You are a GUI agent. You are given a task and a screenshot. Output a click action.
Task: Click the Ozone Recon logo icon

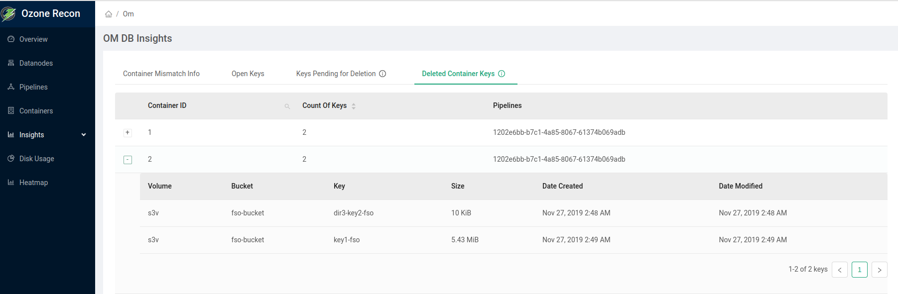(8, 14)
